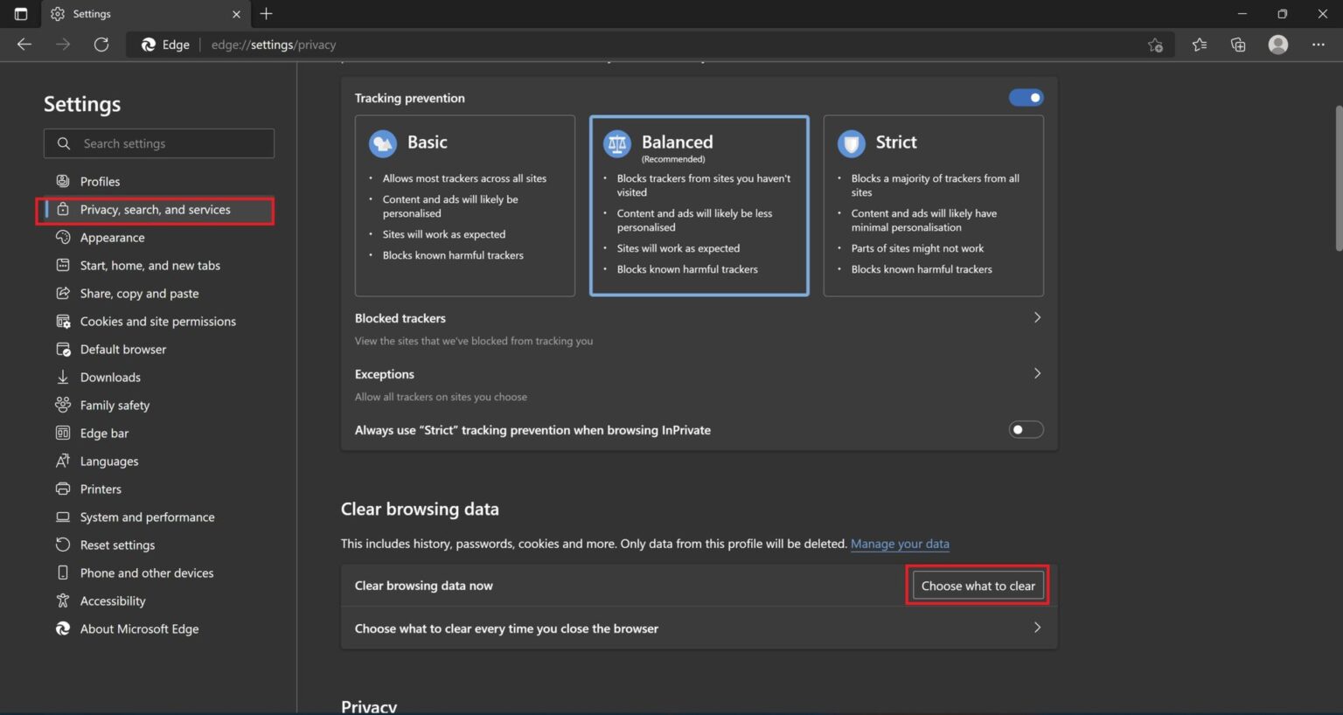1343x715 pixels.
Task: Click the Reload page icon
Action: (x=101, y=44)
